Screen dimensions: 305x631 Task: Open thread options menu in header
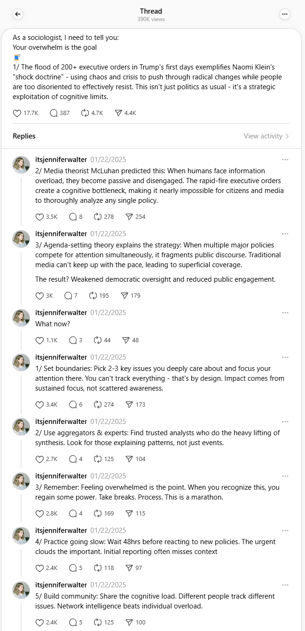[285, 14]
